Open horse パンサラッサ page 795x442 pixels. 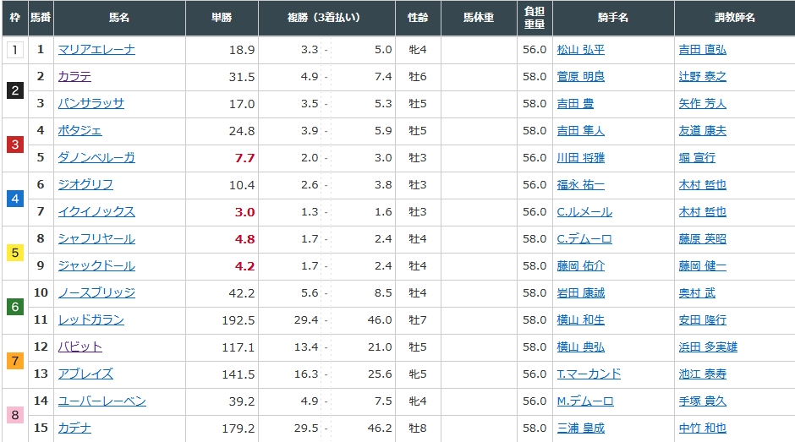click(x=90, y=104)
